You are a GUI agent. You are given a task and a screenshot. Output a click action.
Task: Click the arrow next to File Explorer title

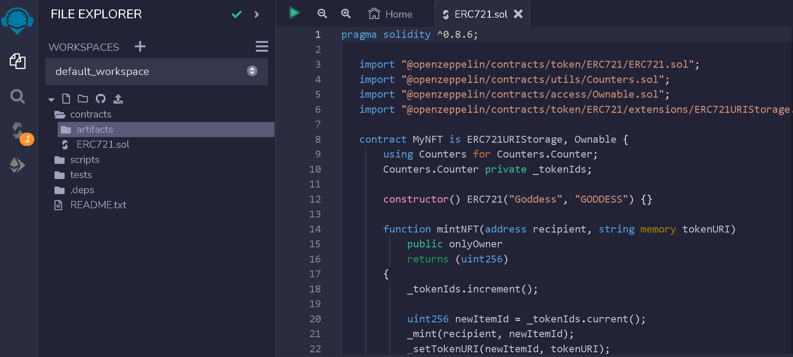(256, 14)
